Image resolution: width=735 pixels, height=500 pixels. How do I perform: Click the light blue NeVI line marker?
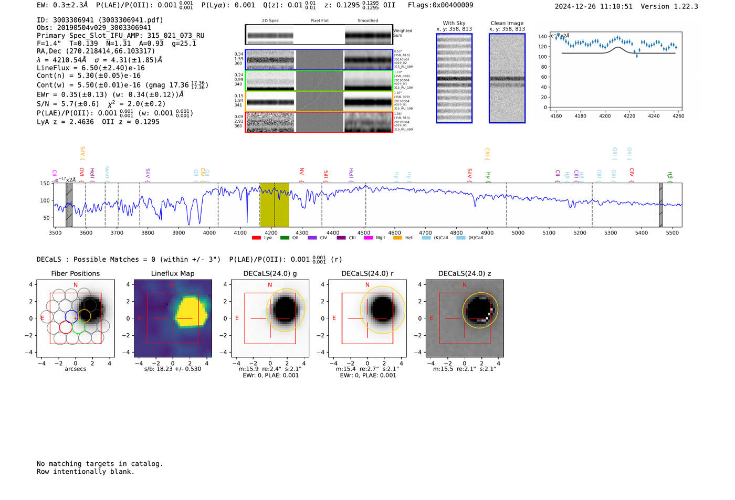point(107,173)
